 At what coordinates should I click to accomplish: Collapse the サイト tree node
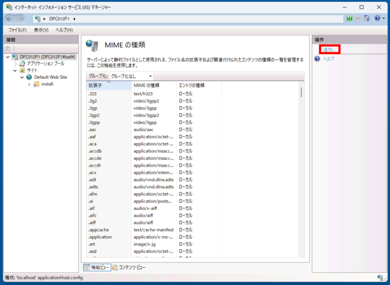tap(14, 70)
